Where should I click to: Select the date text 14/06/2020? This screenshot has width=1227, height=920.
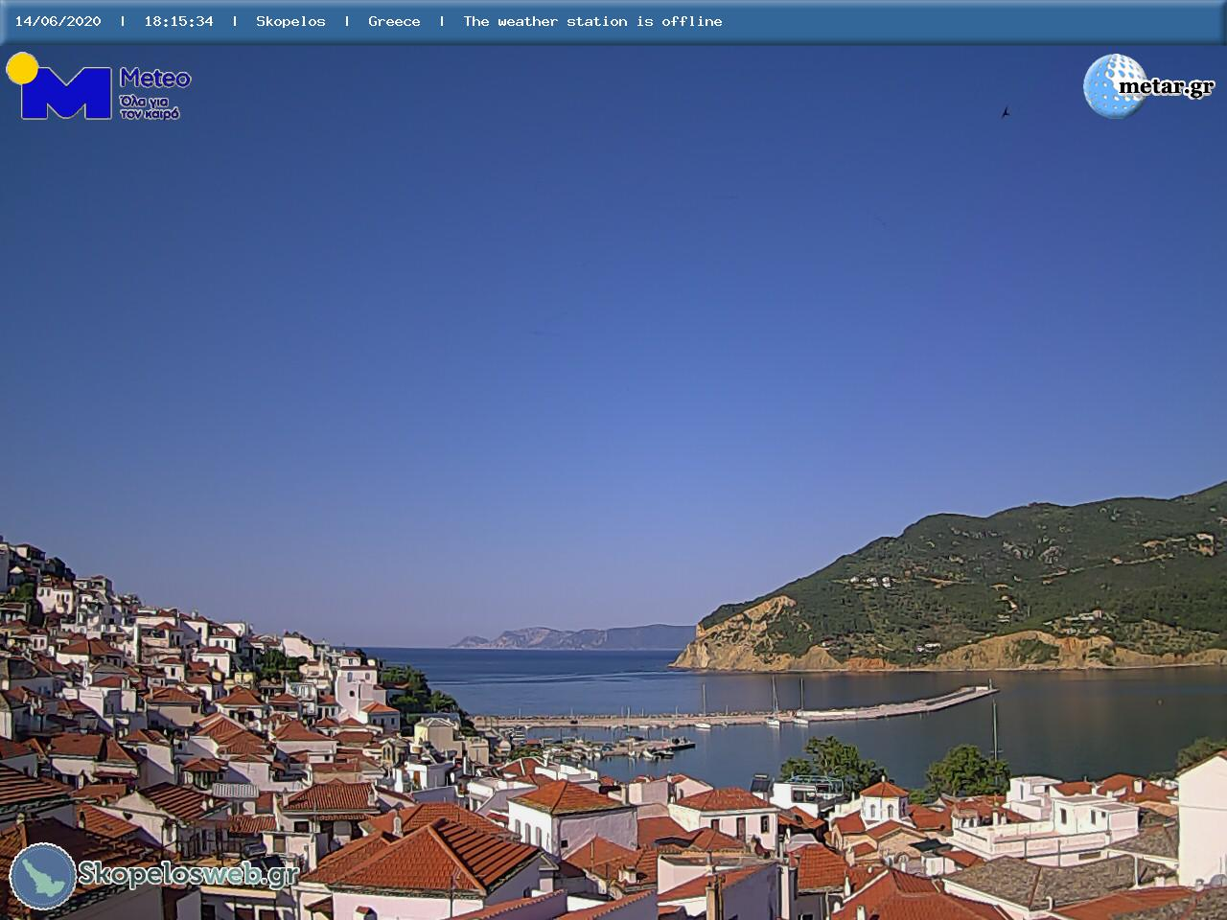pos(58,21)
